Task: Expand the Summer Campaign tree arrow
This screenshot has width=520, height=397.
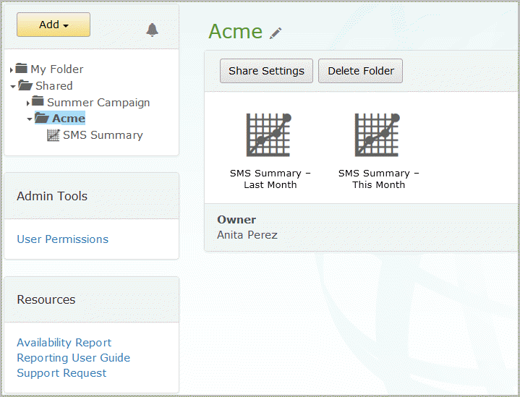Action: coord(28,103)
